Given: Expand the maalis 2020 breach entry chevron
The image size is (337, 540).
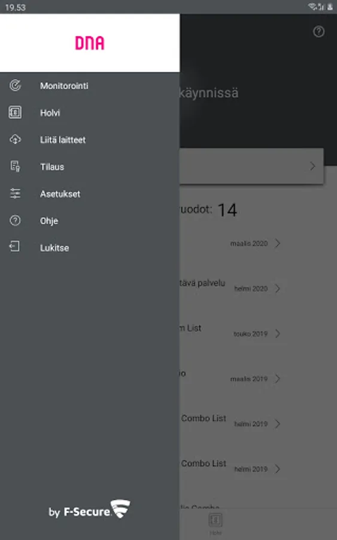Looking at the screenshot, I should click(x=278, y=244).
